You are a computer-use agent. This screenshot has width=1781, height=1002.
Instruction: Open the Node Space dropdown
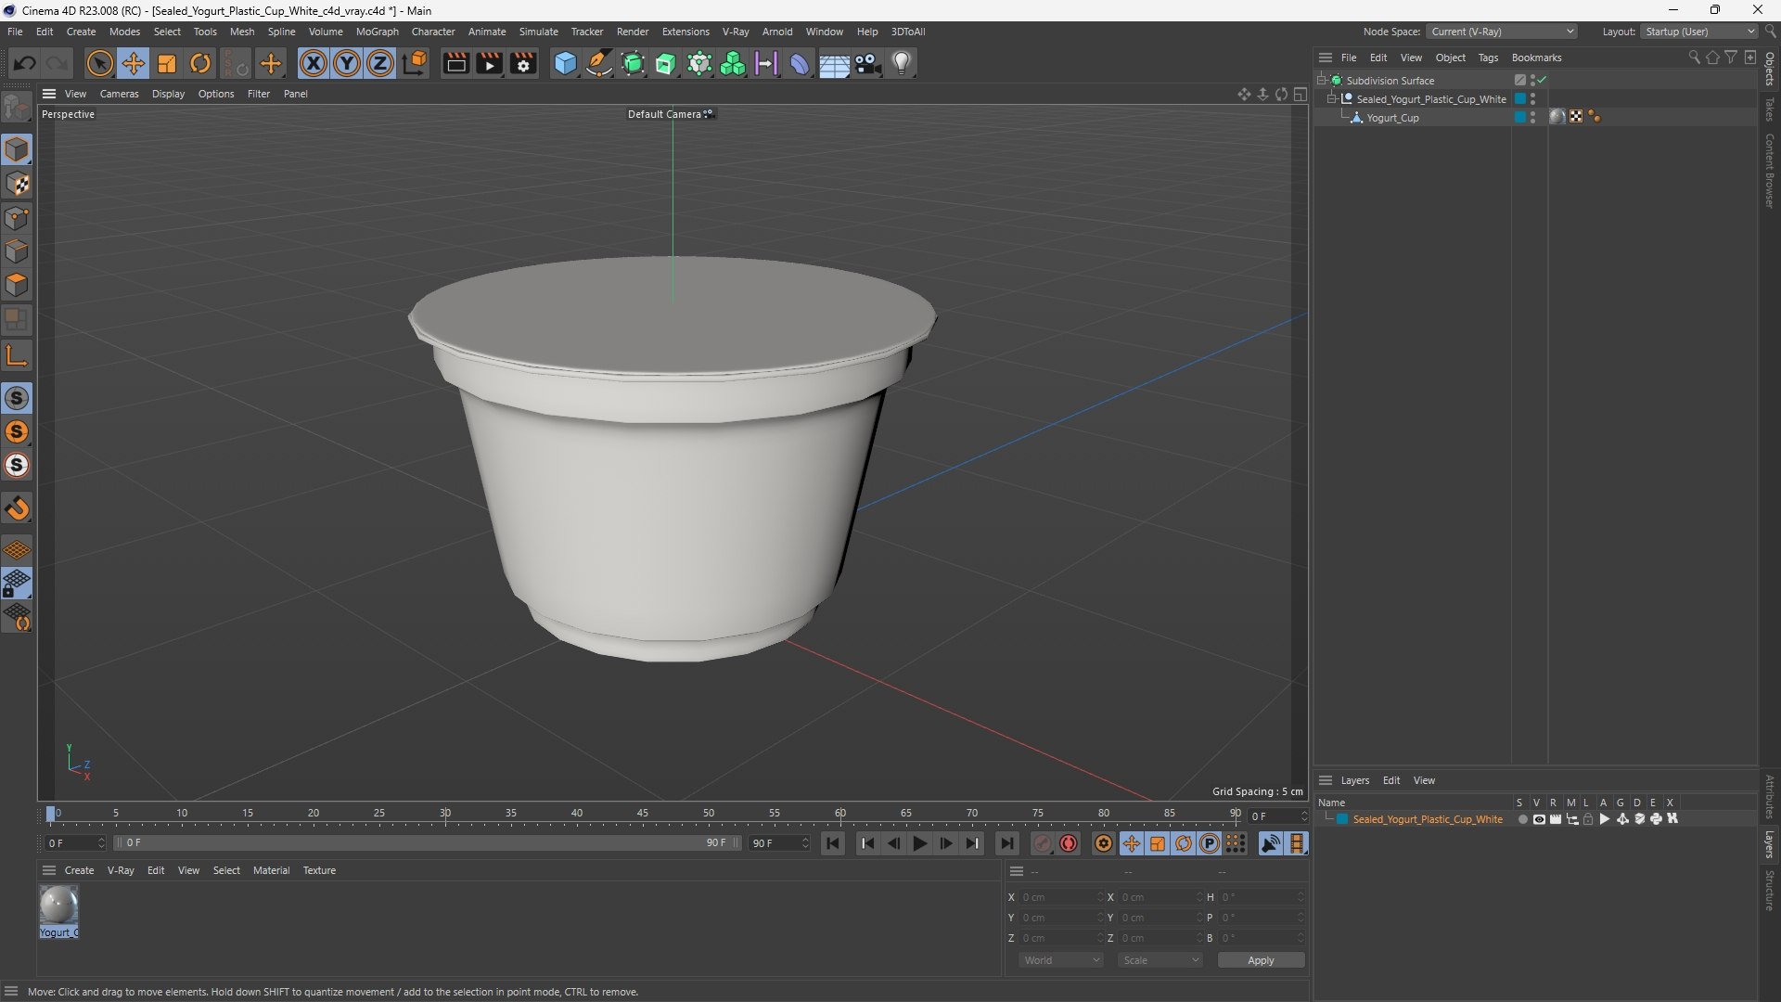pos(1501,32)
